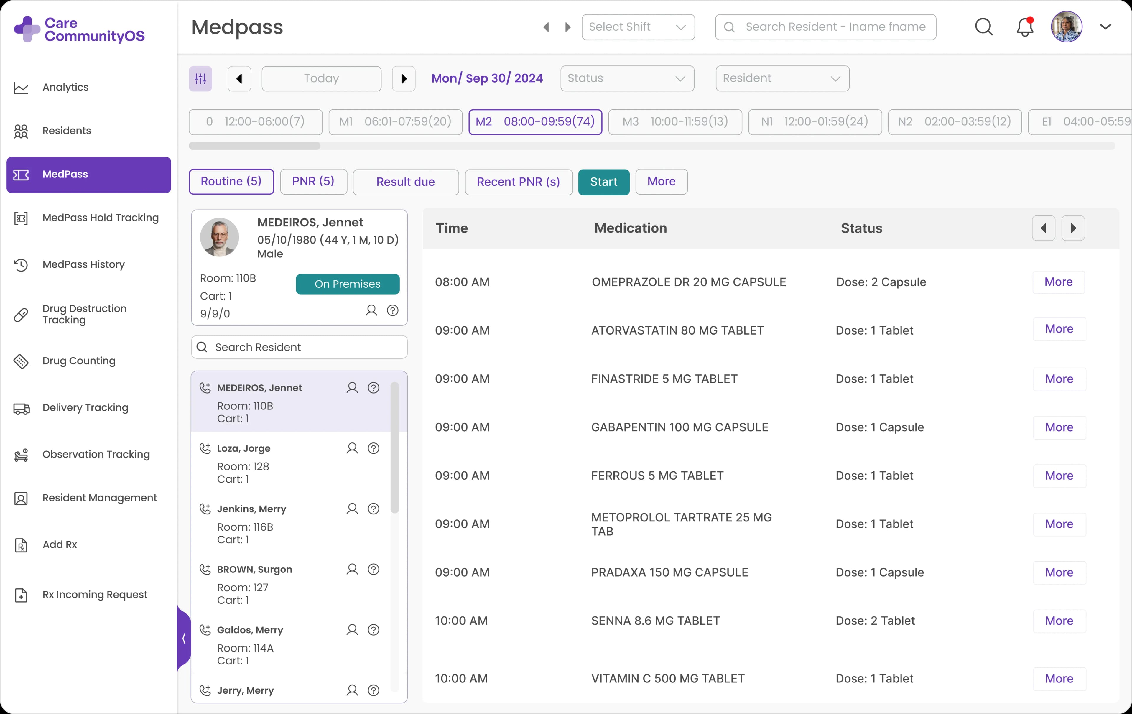Open MedPass Hold Tracking in sidebar
The image size is (1132, 714).
tap(88, 218)
